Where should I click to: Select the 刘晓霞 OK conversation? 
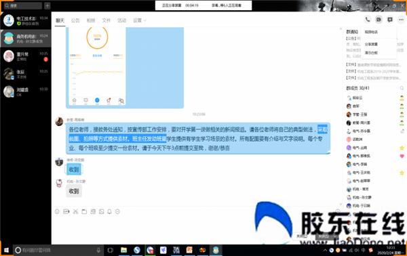[x=26, y=91]
